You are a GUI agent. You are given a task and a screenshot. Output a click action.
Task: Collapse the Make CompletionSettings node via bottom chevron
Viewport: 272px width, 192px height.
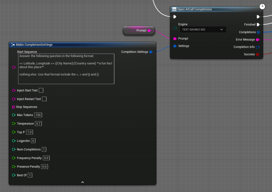82,182
